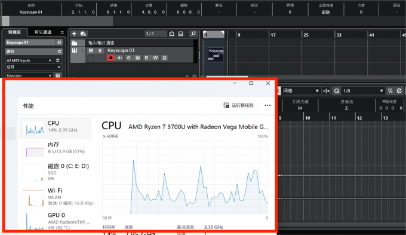Screen dimensions: 406x235
Task: Select CPU in Task Manager performance list
Action: pos(55,128)
